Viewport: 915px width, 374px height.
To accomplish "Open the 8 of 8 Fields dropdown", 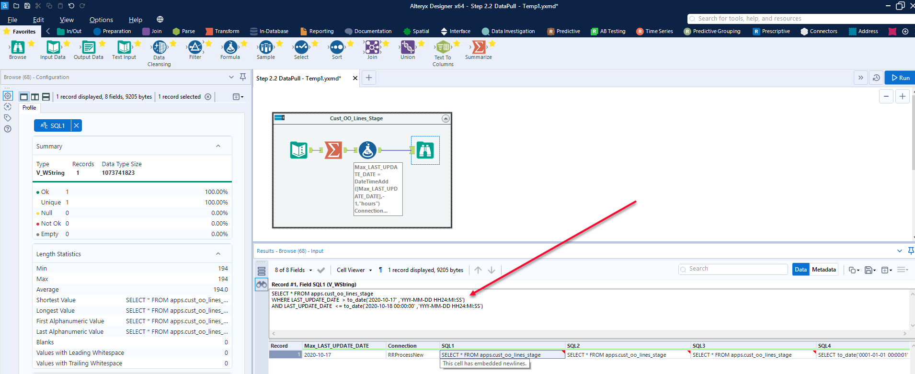I will click(x=293, y=270).
